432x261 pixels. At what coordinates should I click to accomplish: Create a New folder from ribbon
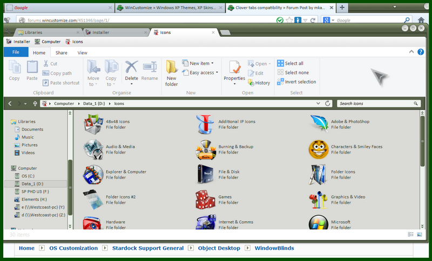coord(171,73)
